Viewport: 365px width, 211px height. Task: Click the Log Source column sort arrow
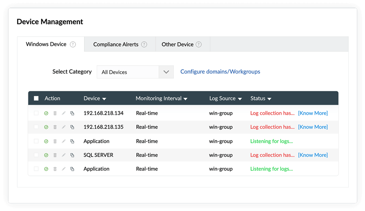click(240, 99)
